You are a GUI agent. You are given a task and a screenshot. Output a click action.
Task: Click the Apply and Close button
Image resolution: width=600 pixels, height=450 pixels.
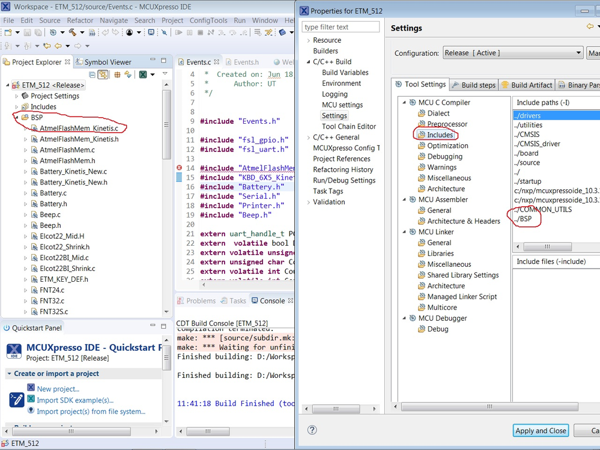(x=541, y=431)
